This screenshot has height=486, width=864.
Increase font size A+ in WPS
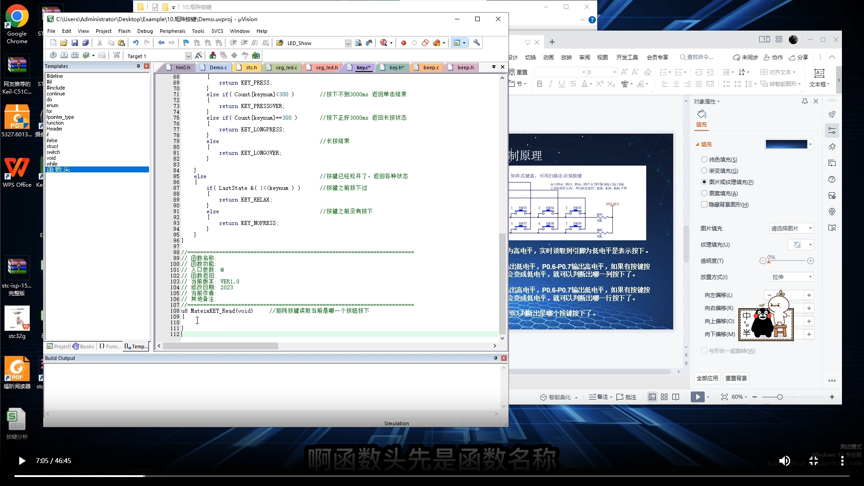tap(624, 72)
